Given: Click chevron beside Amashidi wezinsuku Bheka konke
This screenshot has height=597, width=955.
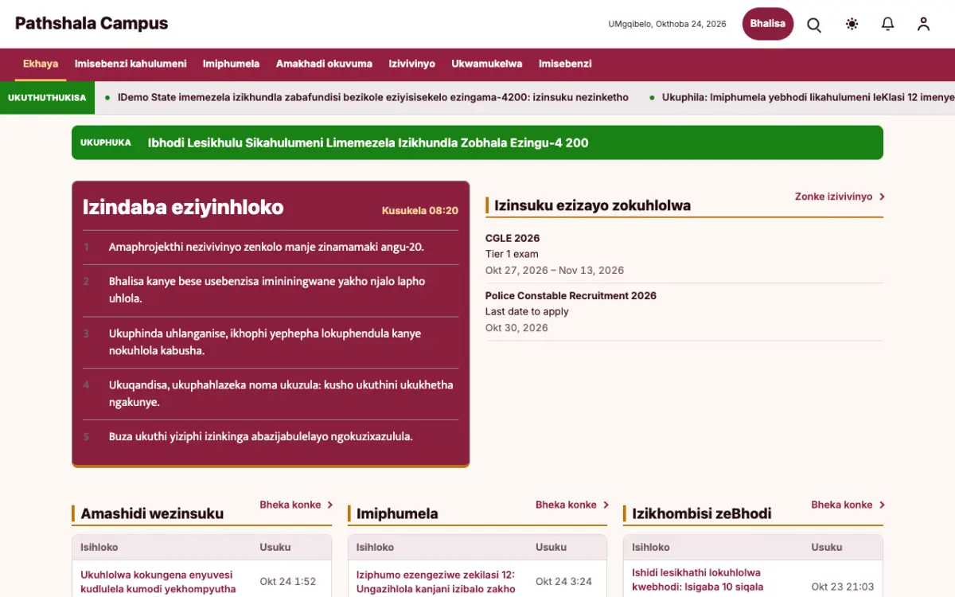Looking at the screenshot, I should (329, 505).
